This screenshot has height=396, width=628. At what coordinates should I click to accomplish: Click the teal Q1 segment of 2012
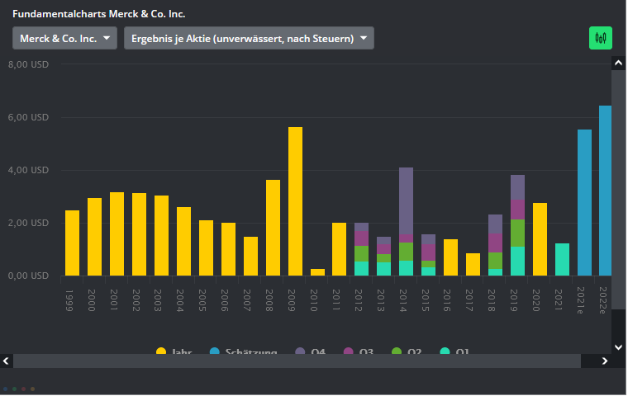click(361, 268)
